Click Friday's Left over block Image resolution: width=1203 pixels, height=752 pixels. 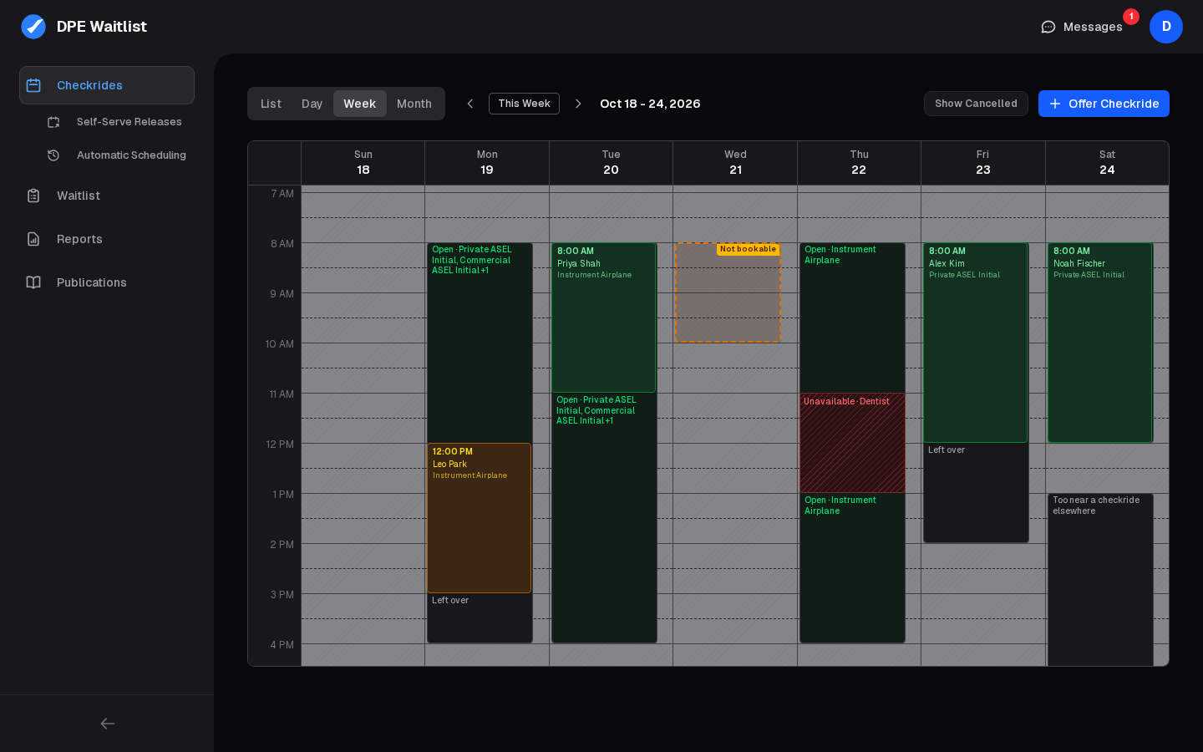(976, 493)
